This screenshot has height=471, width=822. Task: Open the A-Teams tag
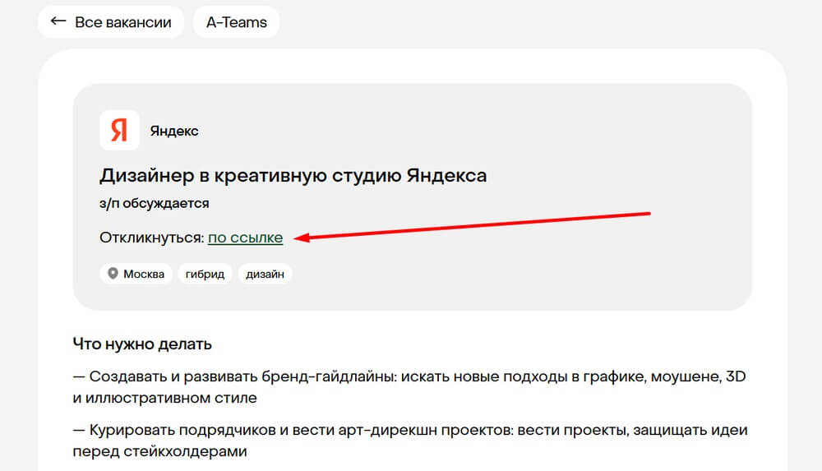point(236,22)
